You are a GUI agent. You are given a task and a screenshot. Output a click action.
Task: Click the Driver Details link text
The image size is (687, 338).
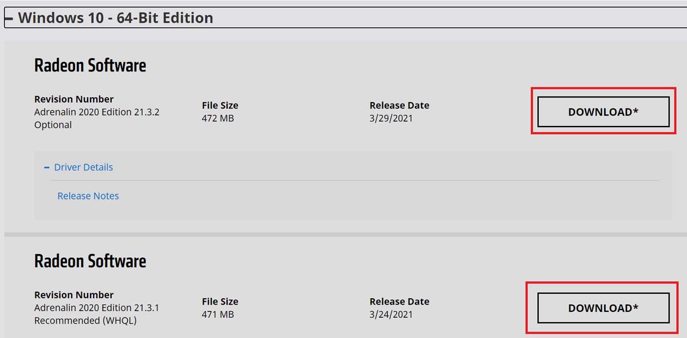[83, 167]
